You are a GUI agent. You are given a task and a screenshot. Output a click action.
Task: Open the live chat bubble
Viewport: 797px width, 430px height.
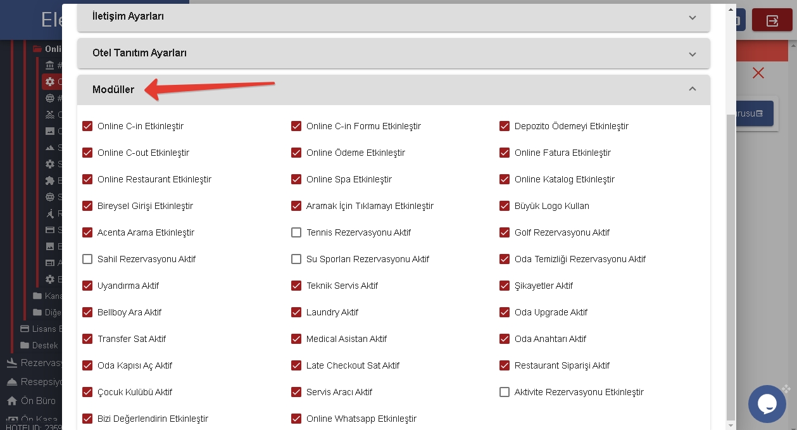(x=767, y=403)
